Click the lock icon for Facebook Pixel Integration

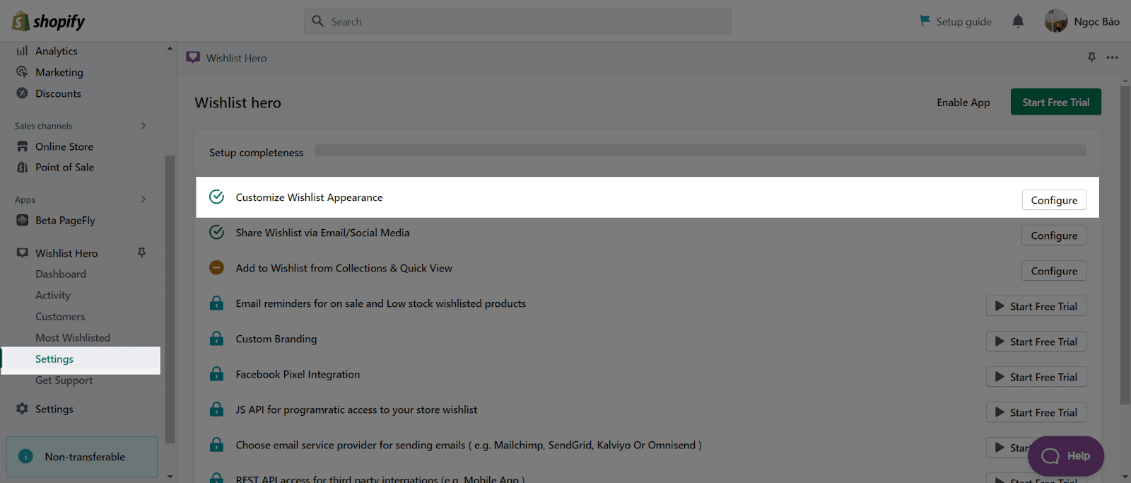coord(217,373)
